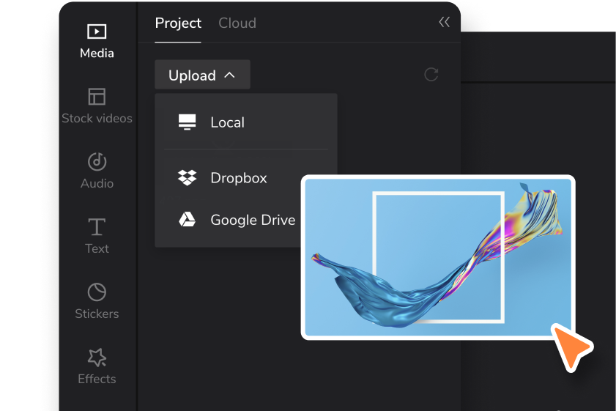Screen dimensions: 616x411
Task: Open the Media panel icon
Action: point(97,32)
